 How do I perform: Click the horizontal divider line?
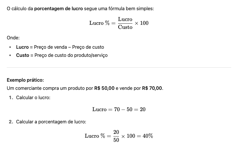click(119, 67)
